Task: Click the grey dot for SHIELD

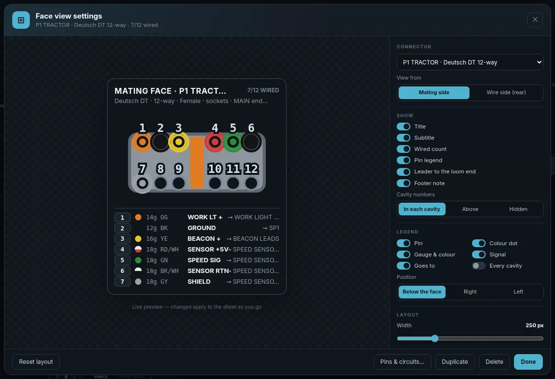Action: [x=138, y=282]
